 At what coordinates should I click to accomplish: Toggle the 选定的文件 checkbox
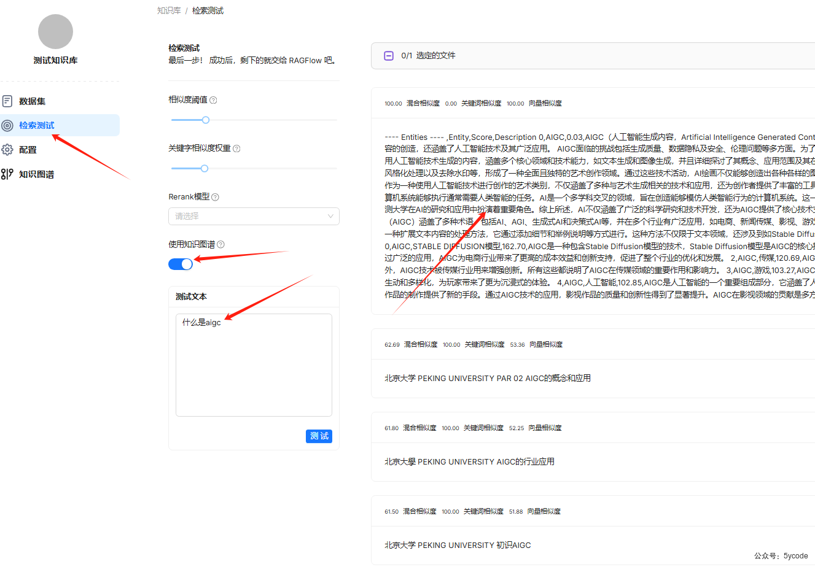pos(389,56)
